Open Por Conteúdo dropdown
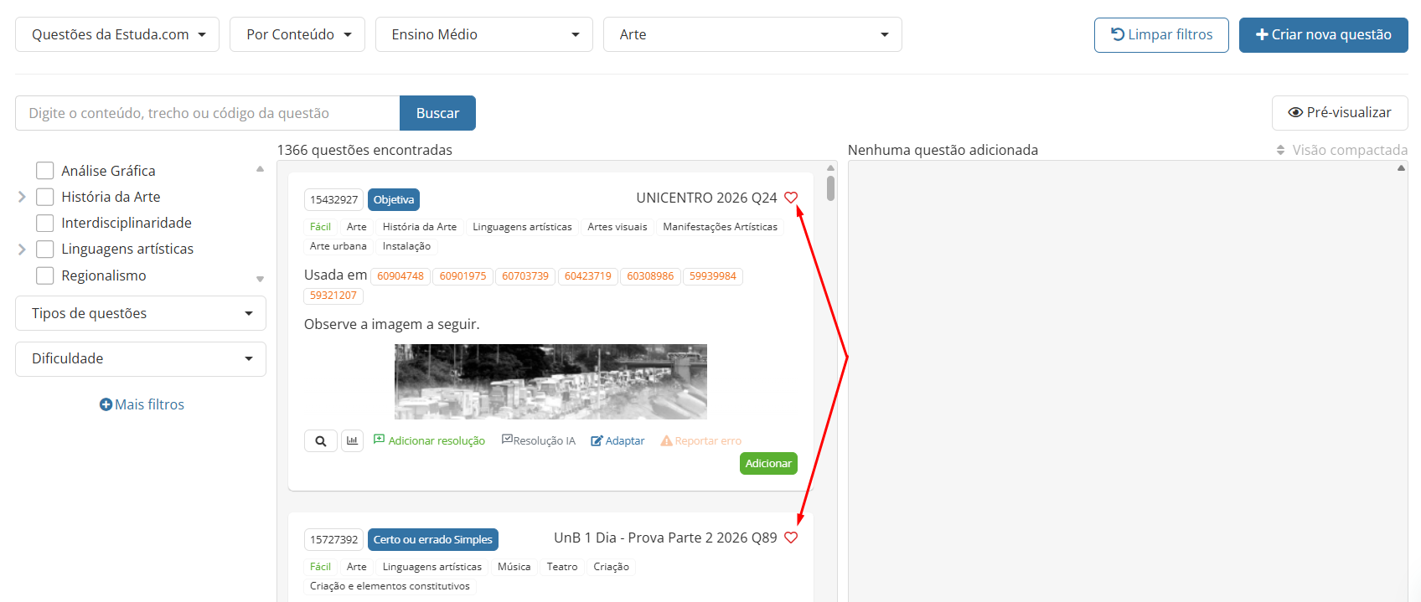 click(297, 34)
